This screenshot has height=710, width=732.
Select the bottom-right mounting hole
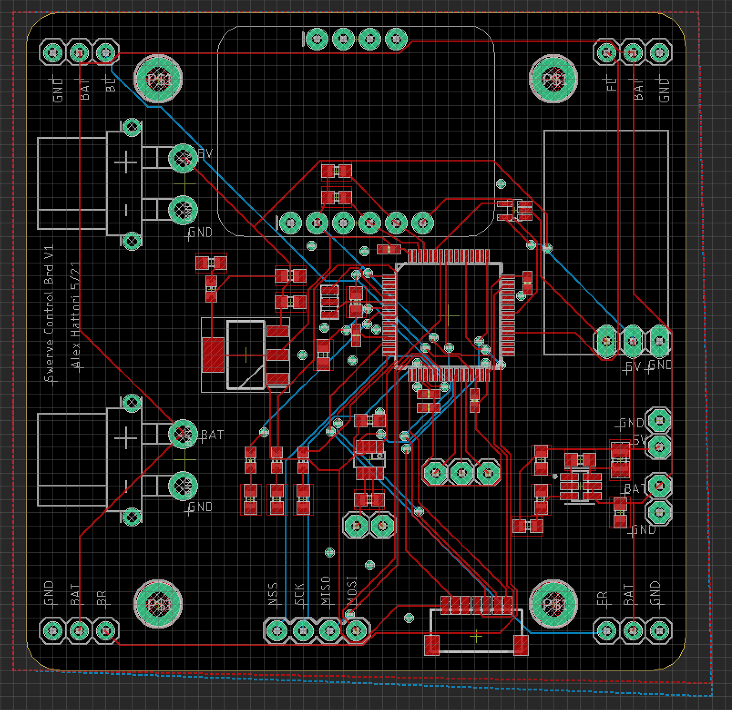[x=553, y=604]
